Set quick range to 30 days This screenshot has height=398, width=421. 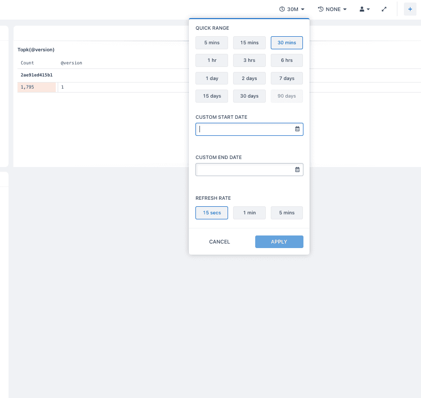(249, 96)
